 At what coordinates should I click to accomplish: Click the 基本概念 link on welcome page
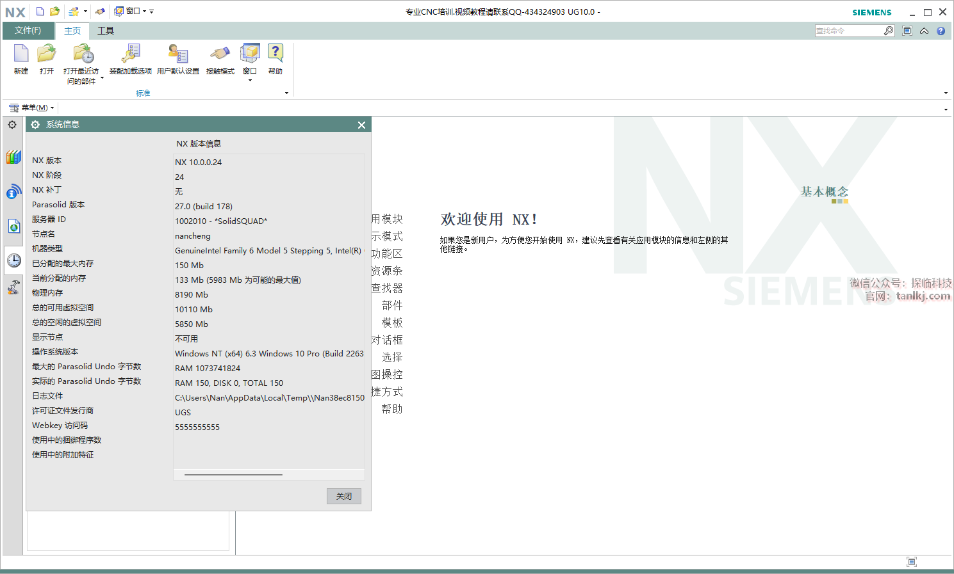824,191
